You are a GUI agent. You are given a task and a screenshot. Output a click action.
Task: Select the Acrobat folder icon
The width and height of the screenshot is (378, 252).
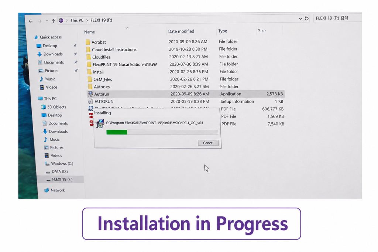(88, 42)
